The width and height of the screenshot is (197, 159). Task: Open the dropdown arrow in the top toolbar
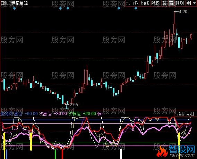[x=195, y=3]
